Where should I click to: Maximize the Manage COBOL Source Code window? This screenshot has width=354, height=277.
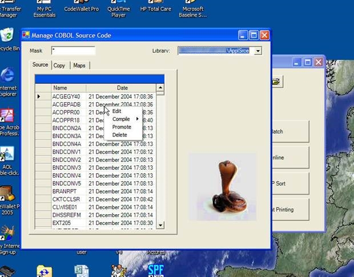pos(254,35)
